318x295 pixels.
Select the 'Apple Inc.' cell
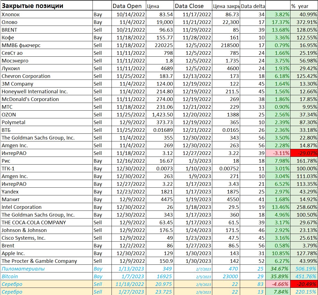click(x=47, y=253)
